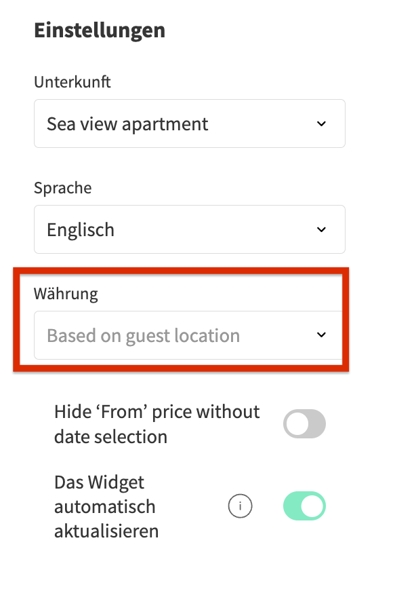Click the Währung field label
This screenshot has width=416, height=589.
coord(66,294)
